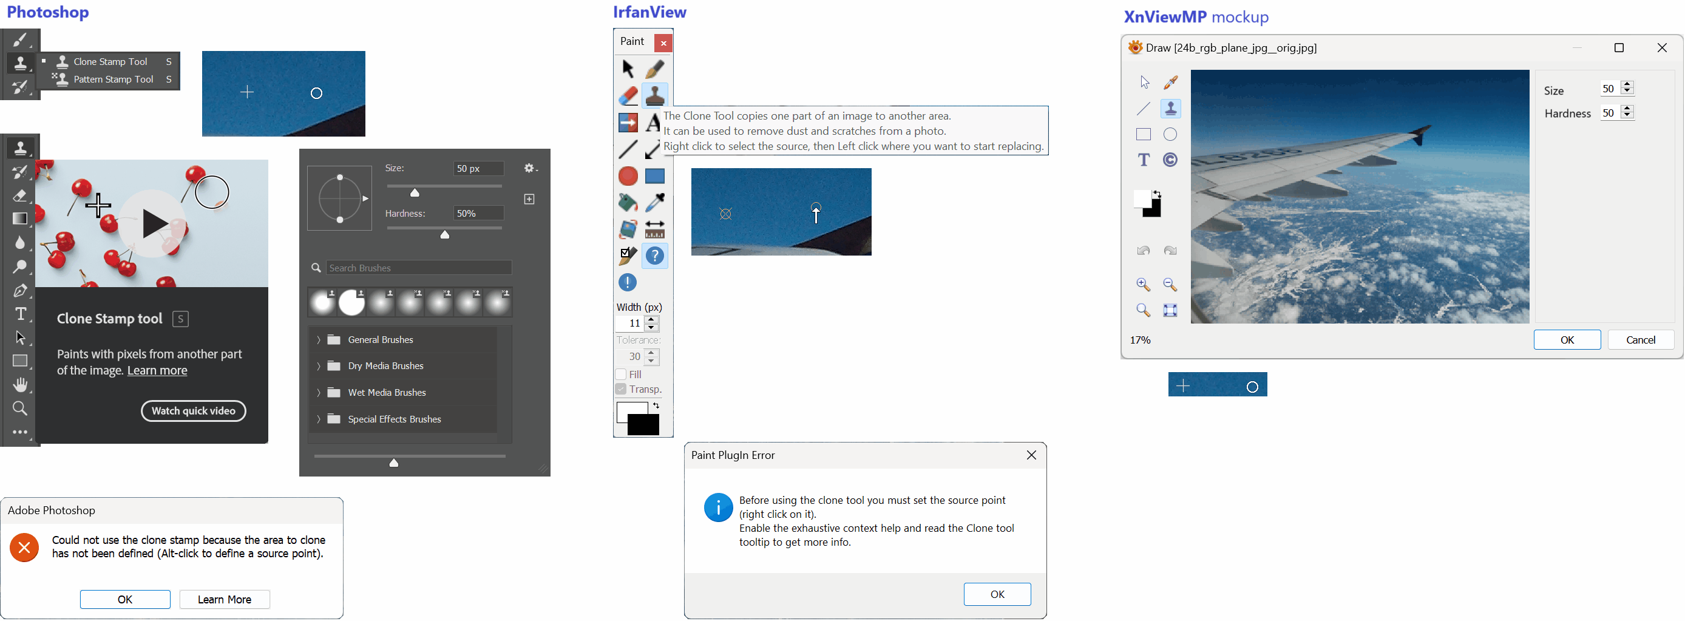1685x621 pixels.
Task: Click OK in the Paint PlugIn Error dialog
Action: point(997,595)
